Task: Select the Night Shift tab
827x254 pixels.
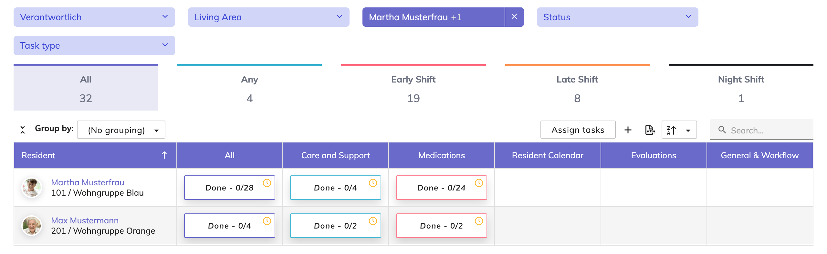Action: coord(741,88)
